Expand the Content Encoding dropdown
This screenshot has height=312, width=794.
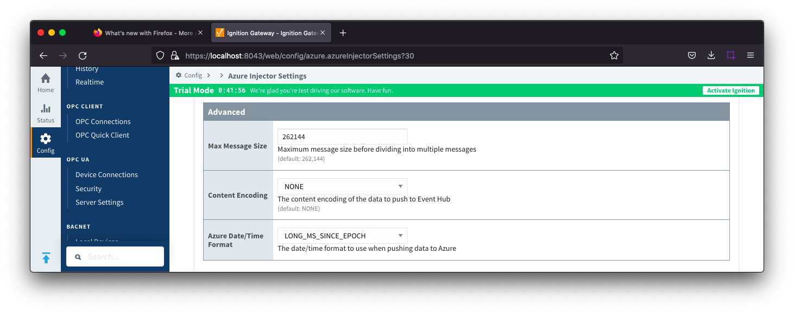pyautogui.click(x=342, y=186)
